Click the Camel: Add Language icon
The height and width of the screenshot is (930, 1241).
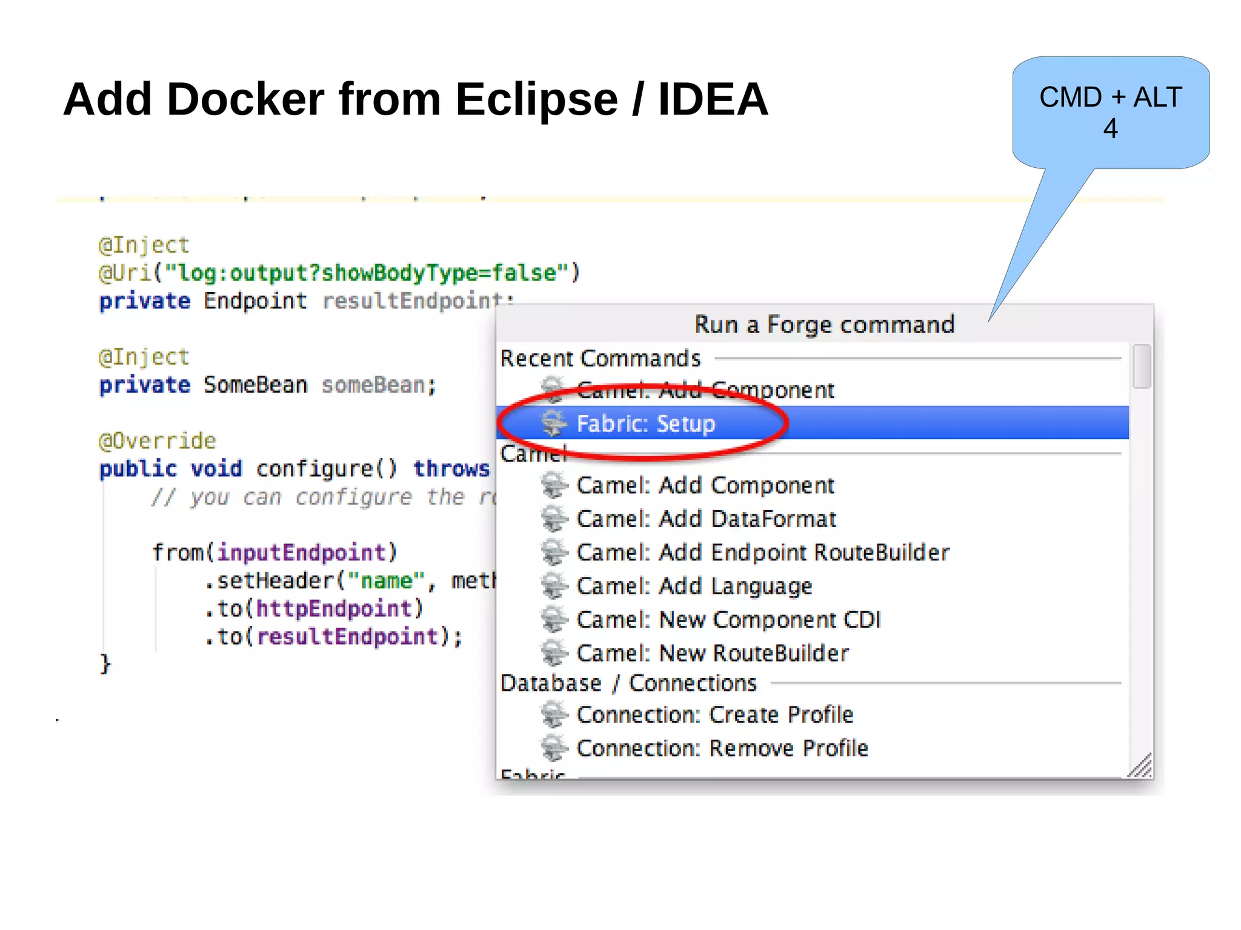click(x=553, y=586)
